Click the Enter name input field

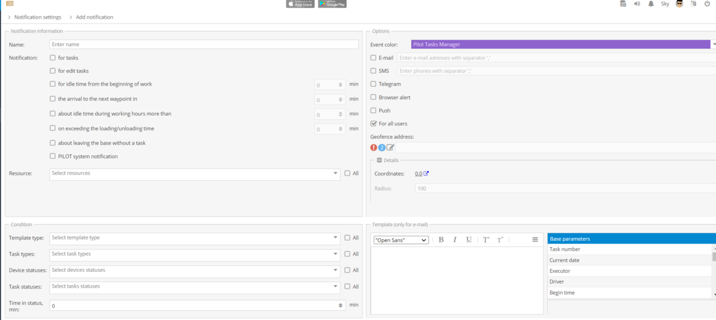204,45
